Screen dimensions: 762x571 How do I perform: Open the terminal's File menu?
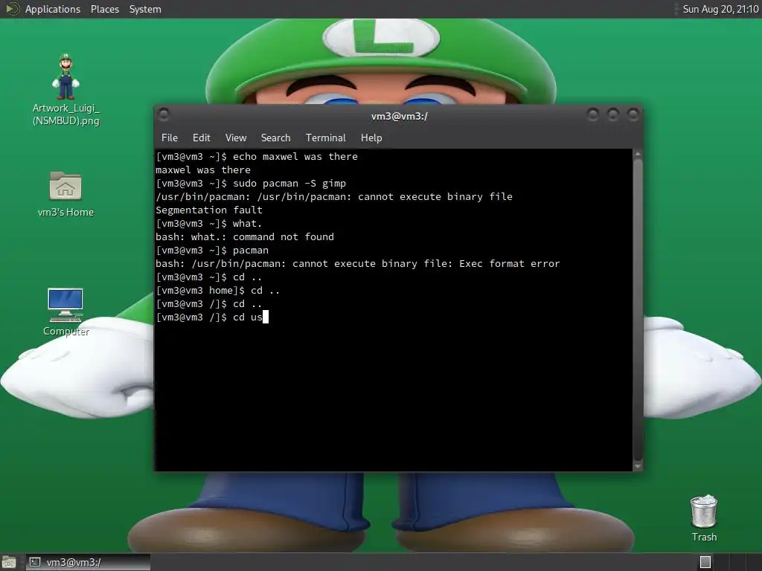pyautogui.click(x=170, y=138)
